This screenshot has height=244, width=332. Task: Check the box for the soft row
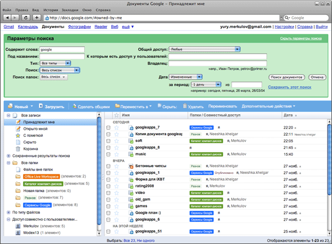click(108, 141)
